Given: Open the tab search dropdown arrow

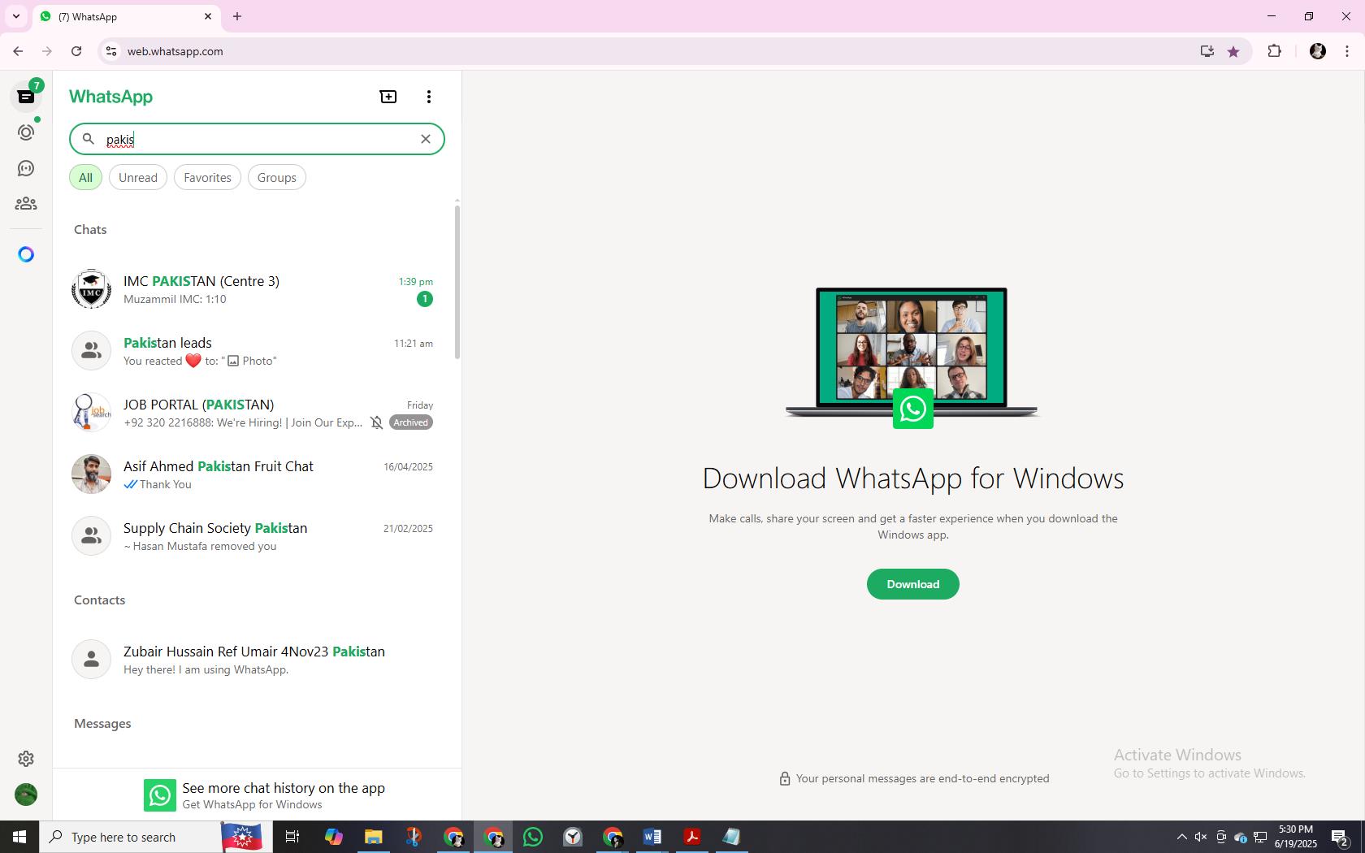Looking at the screenshot, I should pyautogui.click(x=16, y=16).
